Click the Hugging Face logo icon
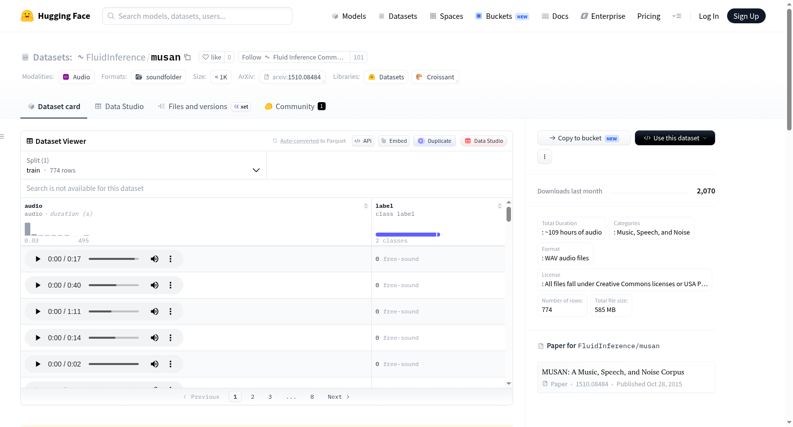Viewport: 793px width, 427px height. (27, 16)
